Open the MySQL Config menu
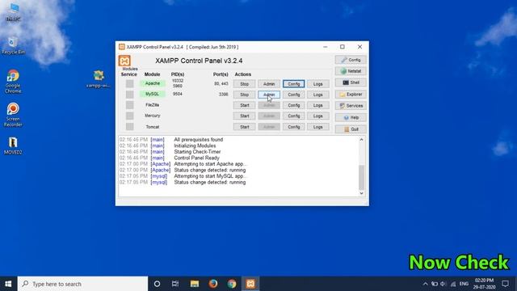 293,95
